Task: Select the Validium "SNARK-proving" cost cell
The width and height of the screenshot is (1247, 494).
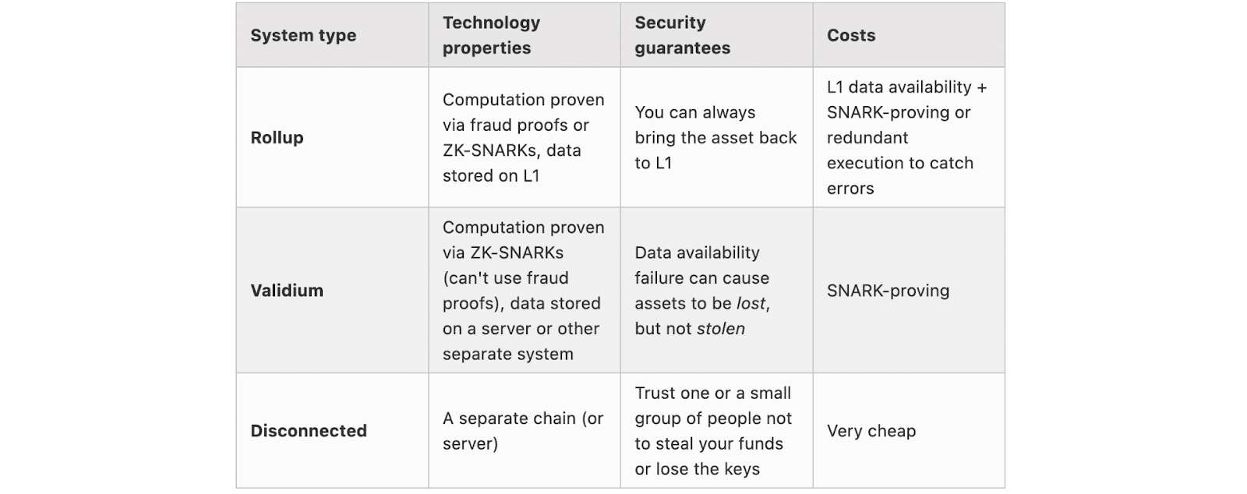Action: pyautogui.click(x=888, y=291)
